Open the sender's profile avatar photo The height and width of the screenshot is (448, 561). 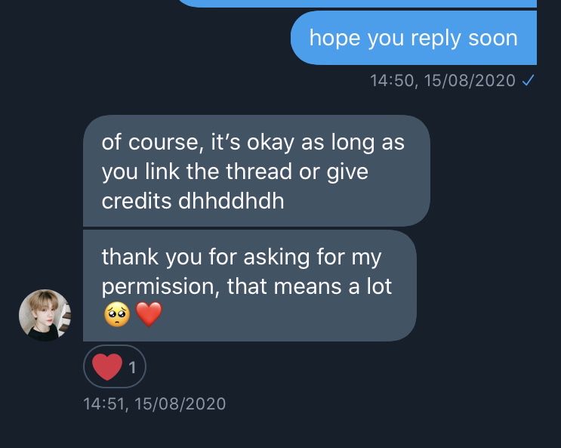[45, 315]
